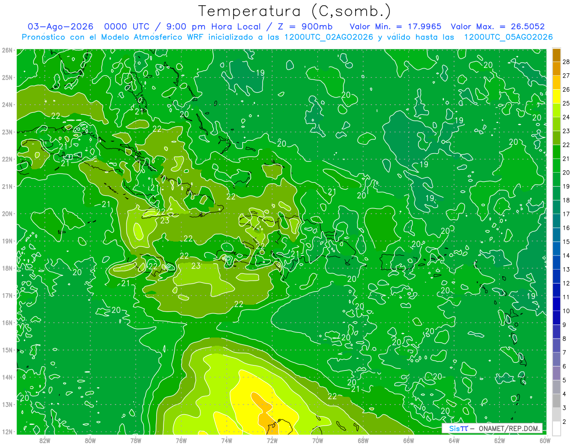Click the "Valor Max. = 26.5052" readout

[498, 27]
